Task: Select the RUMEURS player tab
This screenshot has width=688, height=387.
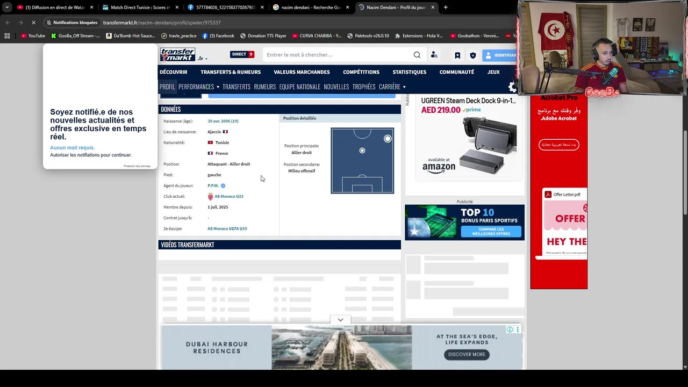Action: 264,87
